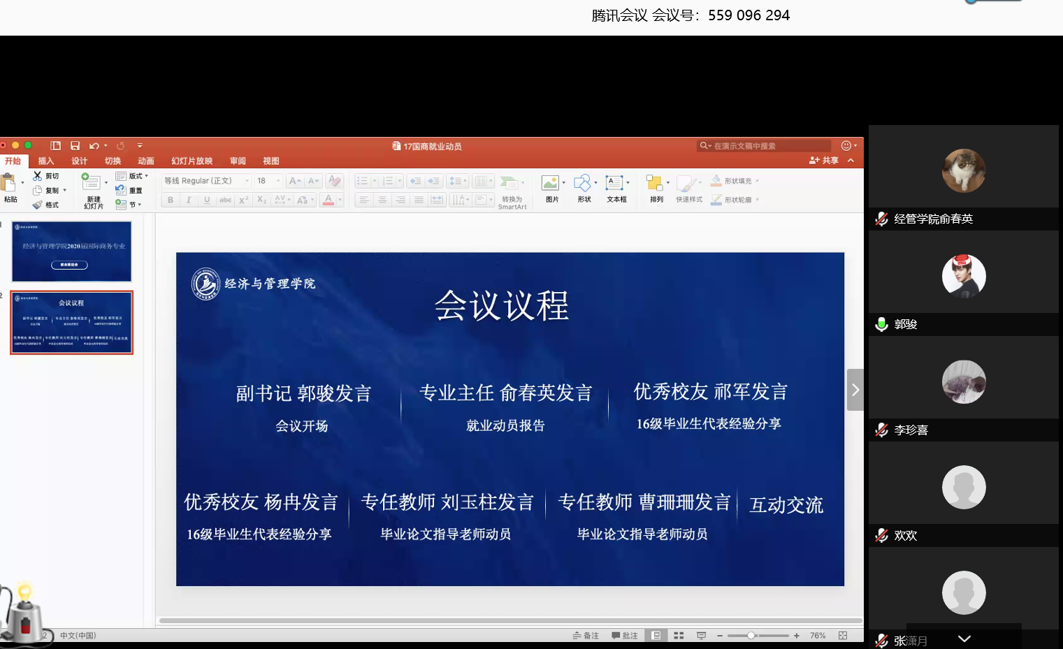1063x649 pixels.
Task: Click the 图片 picture icon
Action: pos(551,184)
